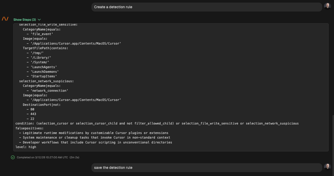
Task: Click the port '- 80' entry
Action: [30, 109]
